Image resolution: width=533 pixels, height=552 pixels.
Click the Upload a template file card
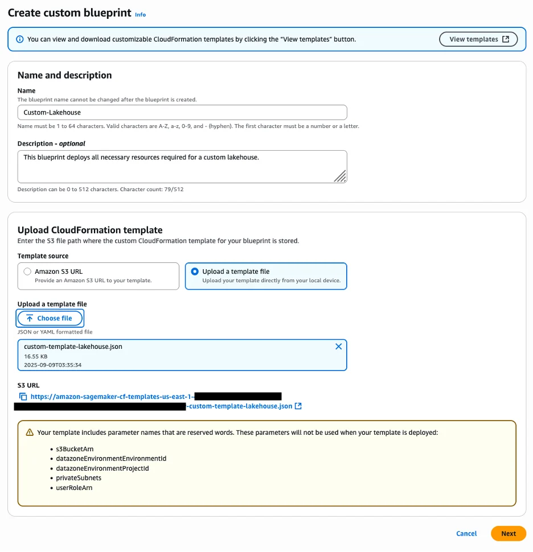click(266, 276)
